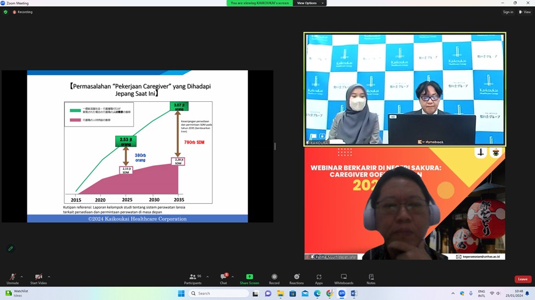The image size is (535, 300).
Task: Open Whiteboards
Action: pyautogui.click(x=343, y=277)
